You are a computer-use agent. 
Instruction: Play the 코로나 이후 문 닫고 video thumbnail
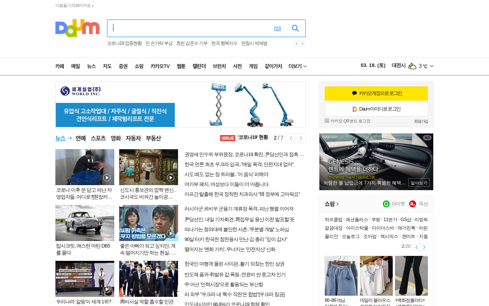[x=85, y=167]
